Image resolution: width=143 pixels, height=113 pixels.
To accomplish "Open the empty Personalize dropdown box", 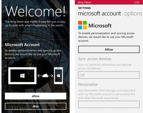I will point(109,104).
